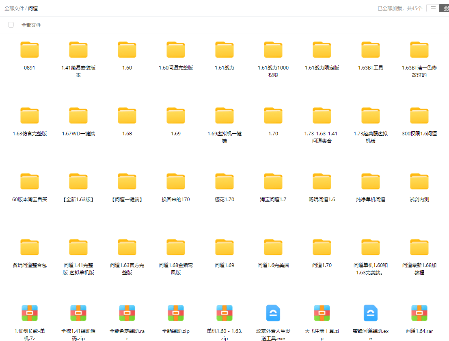
Task: Open the 问道1.63官方完整版 folder
Action: (x=127, y=247)
